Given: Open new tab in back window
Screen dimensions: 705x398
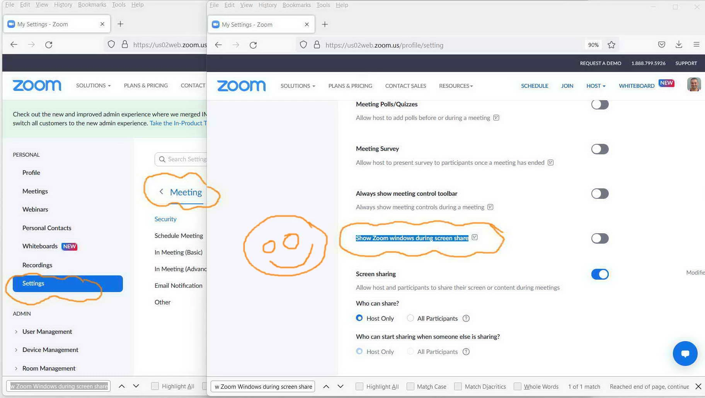Looking at the screenshot, I should point(121,24).
